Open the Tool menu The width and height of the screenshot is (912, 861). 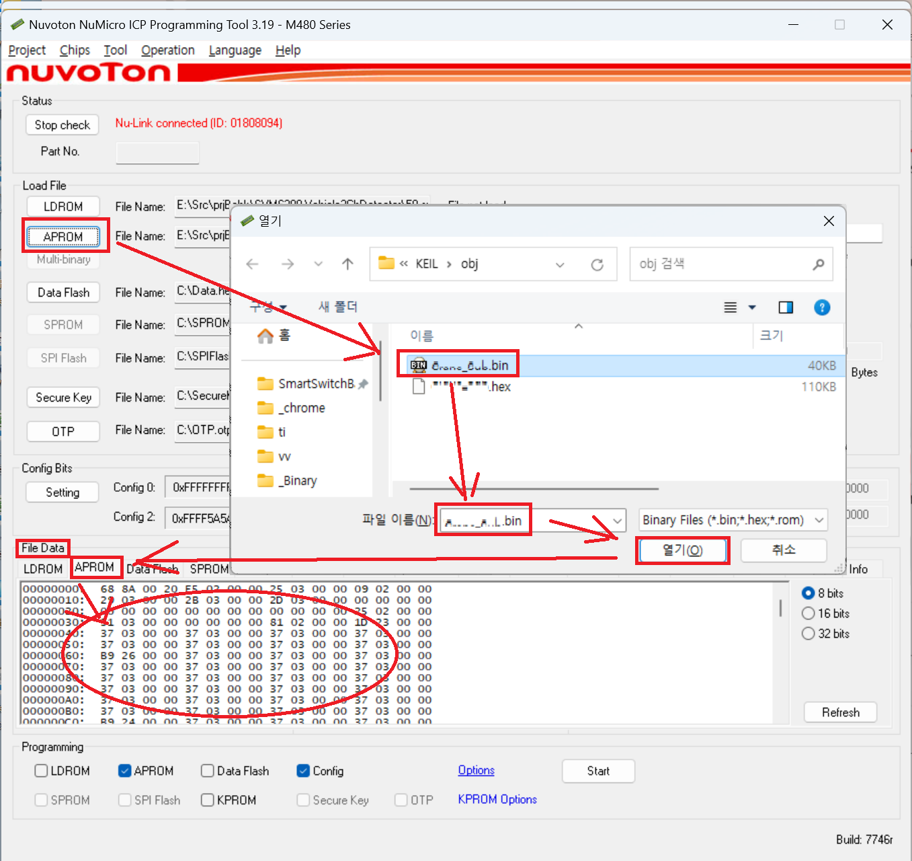(x=115, y=50)
